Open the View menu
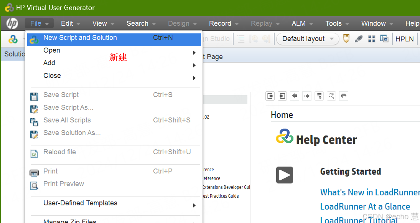The image size is (420, 223). (x=103, y=23)
